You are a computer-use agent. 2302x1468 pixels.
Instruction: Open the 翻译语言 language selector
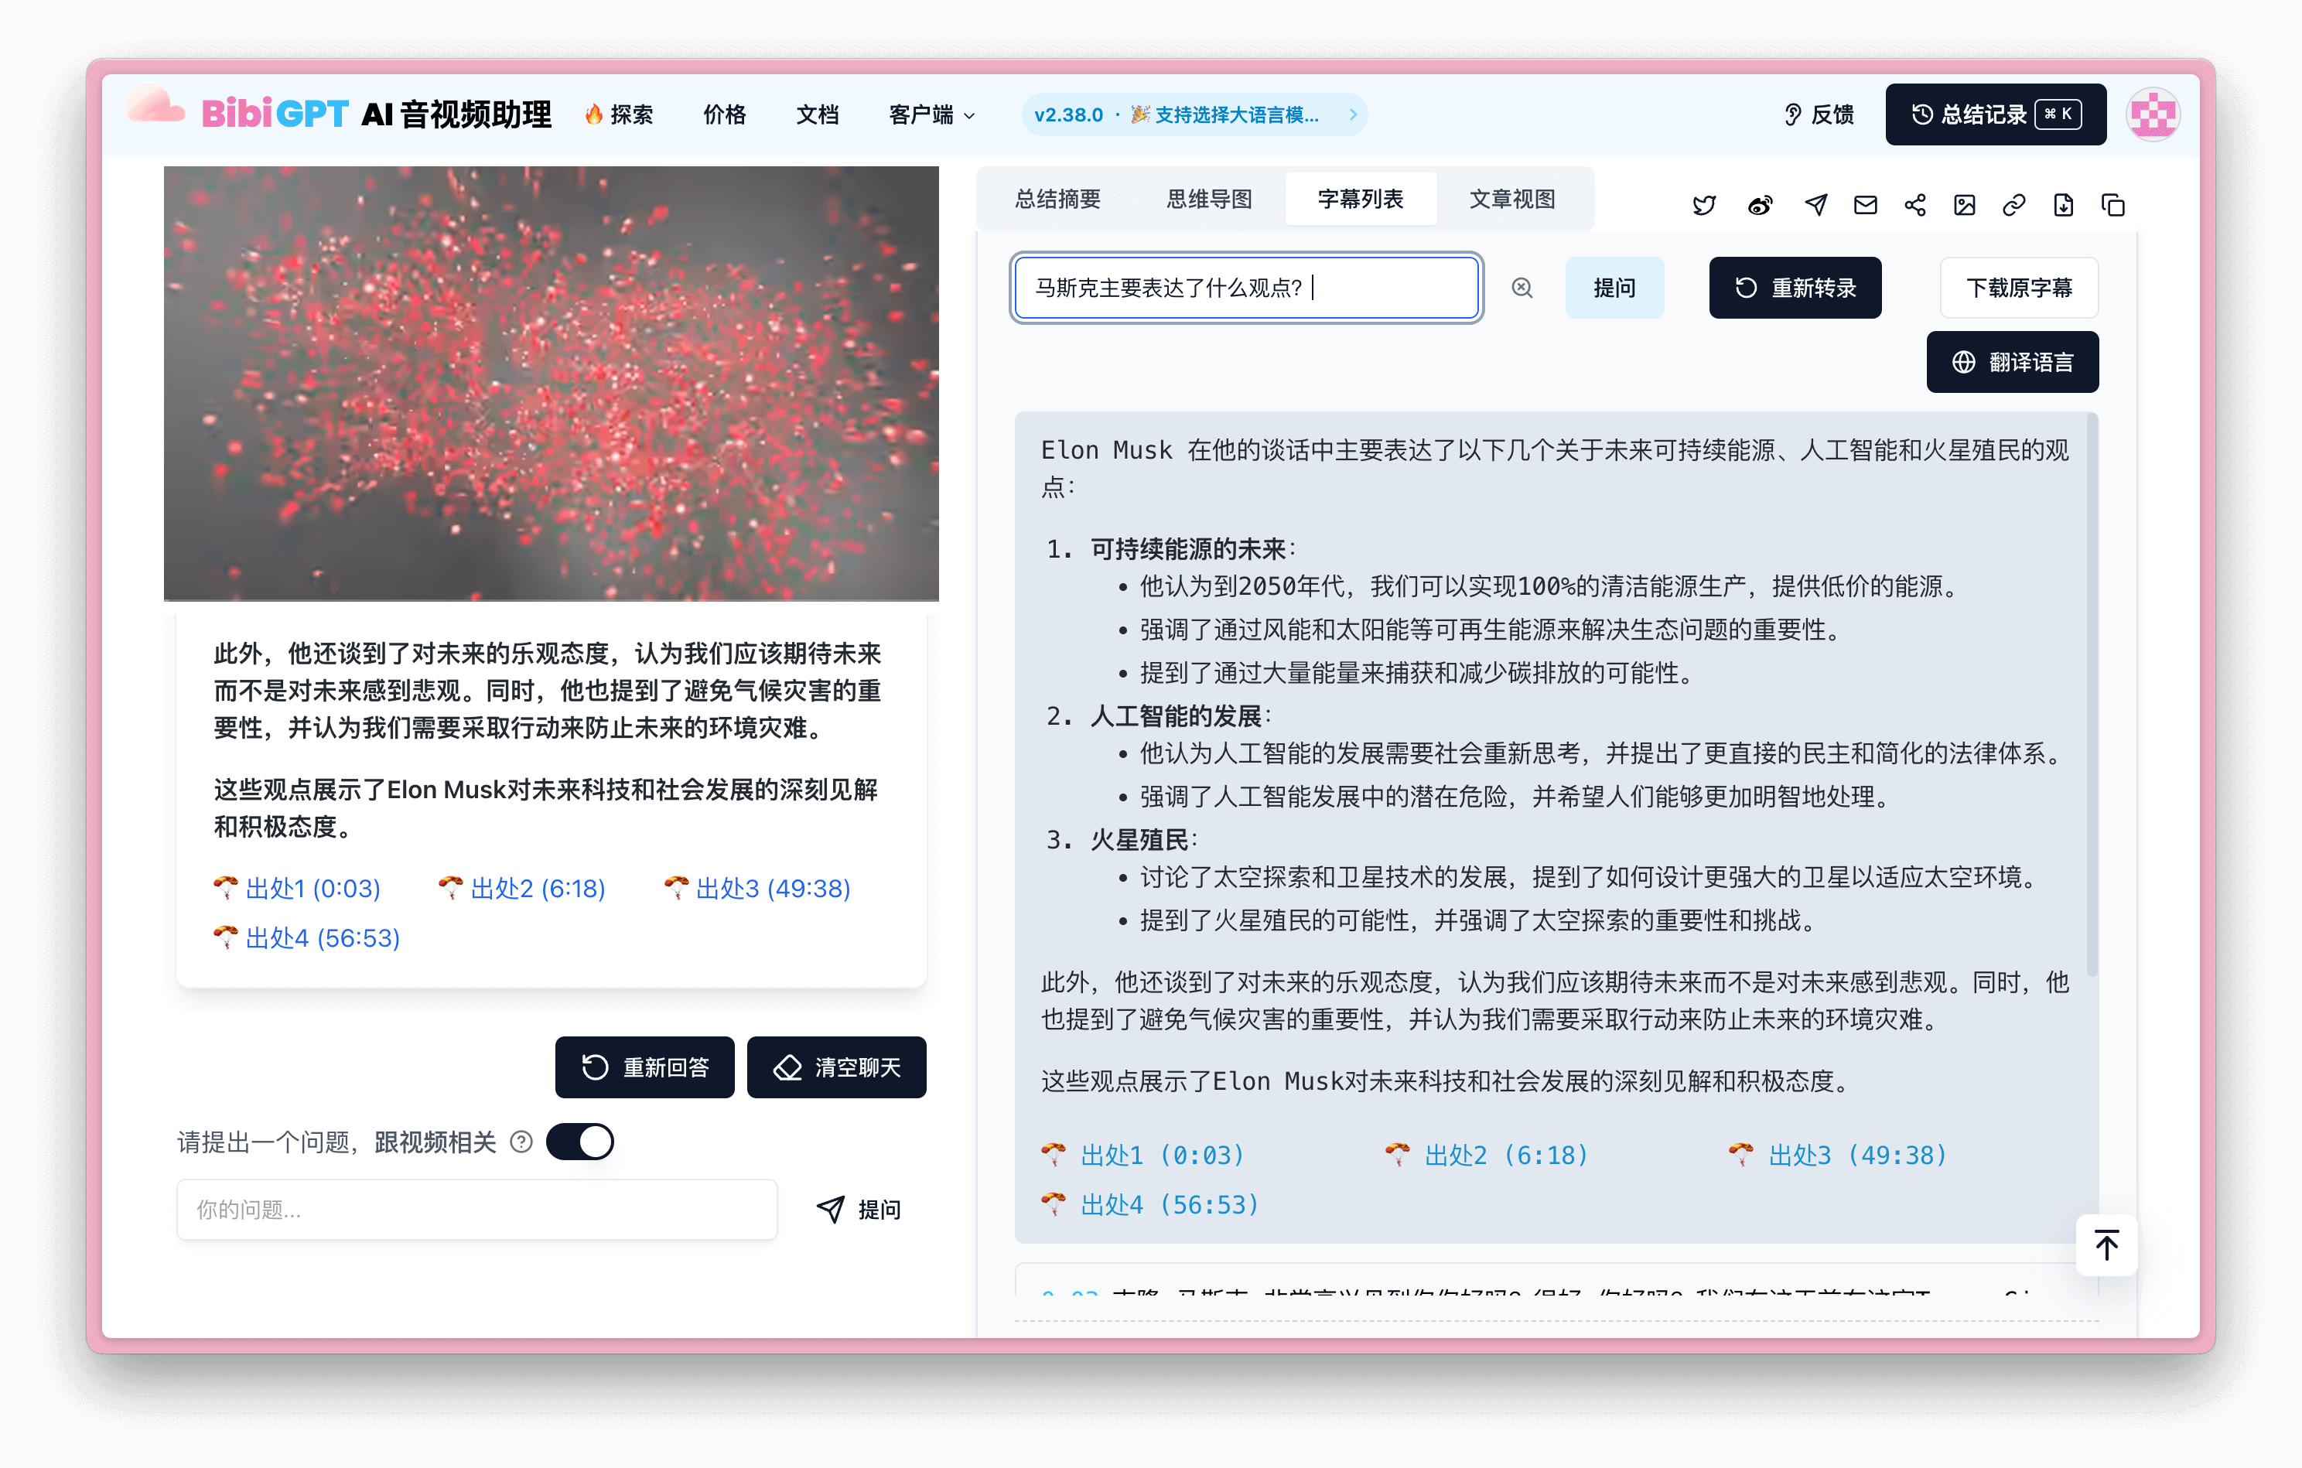[x=2013, y=362]
